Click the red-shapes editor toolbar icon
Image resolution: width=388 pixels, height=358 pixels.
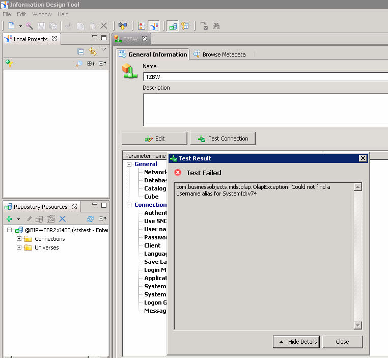coord(141,26)
